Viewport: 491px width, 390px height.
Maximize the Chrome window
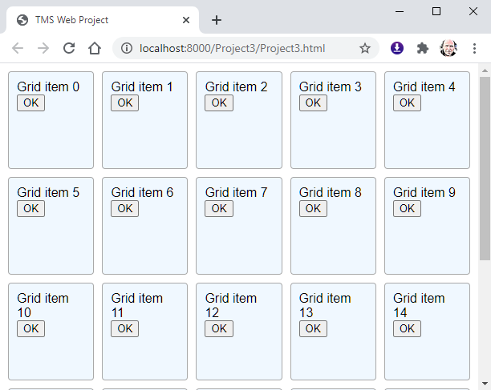point(436,11)
